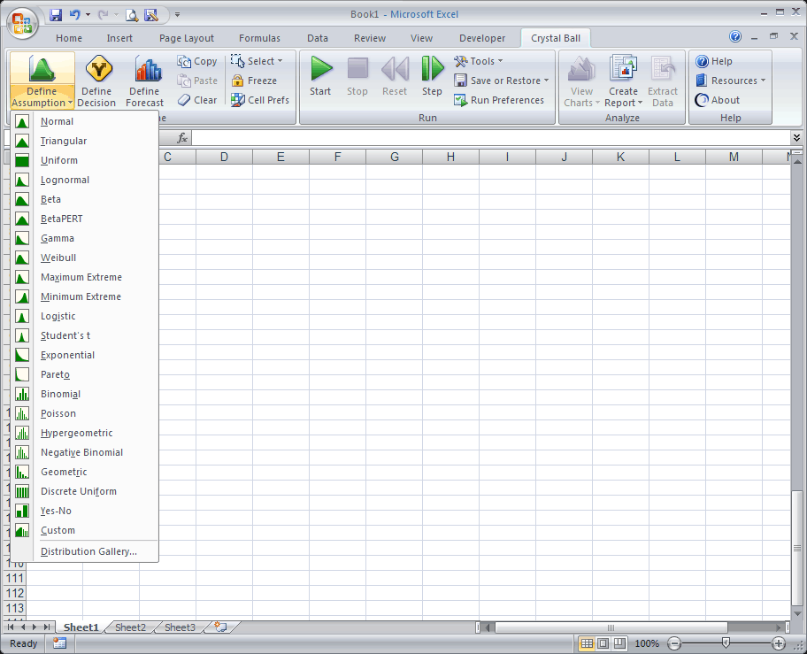Select the Binomial distribution icon
This screenshot has height=654, width=807.
[x=22, y=394]
